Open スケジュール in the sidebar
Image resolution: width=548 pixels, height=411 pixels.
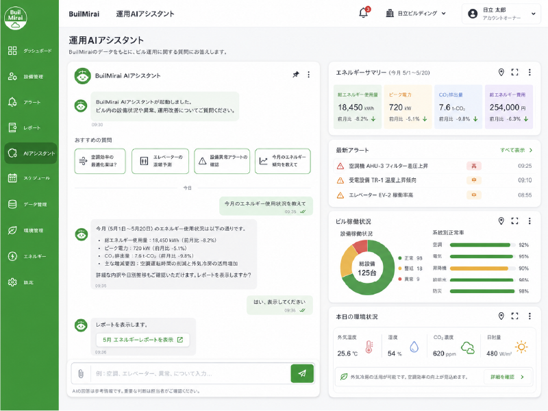click(x=30, y=178)
